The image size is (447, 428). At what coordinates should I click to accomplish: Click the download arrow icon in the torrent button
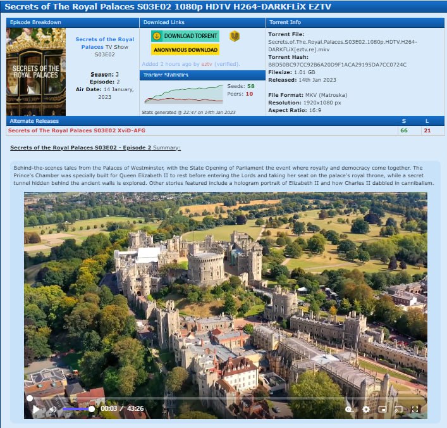157,36
